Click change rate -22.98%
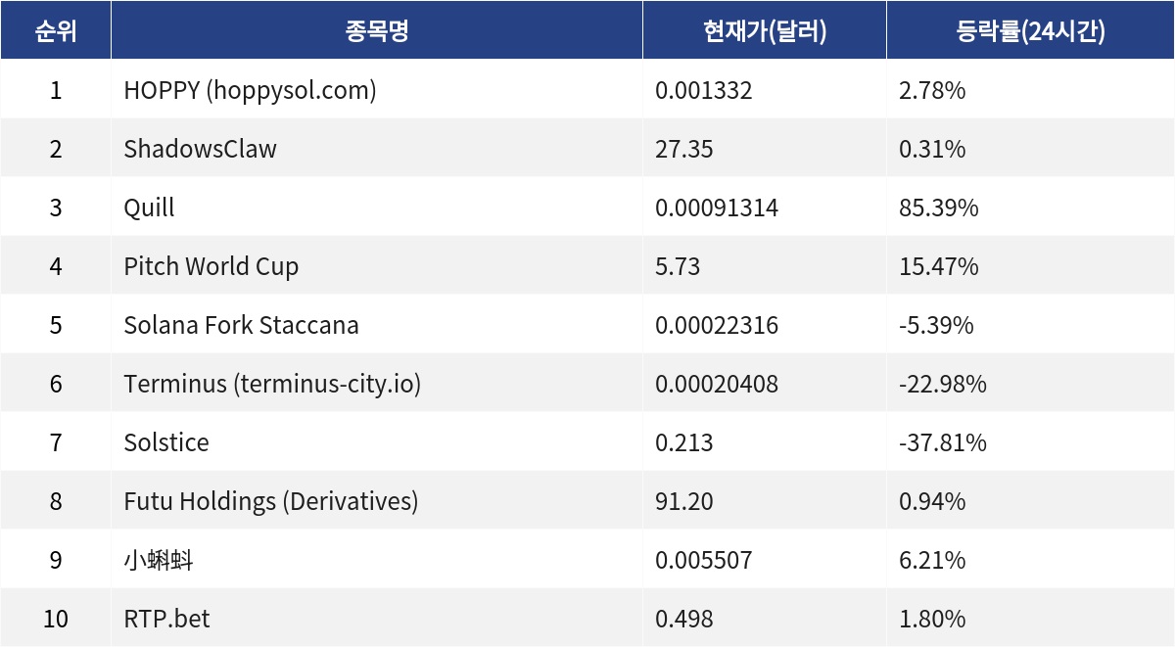Screen dimensions: 1175x647 pos(943,385)
